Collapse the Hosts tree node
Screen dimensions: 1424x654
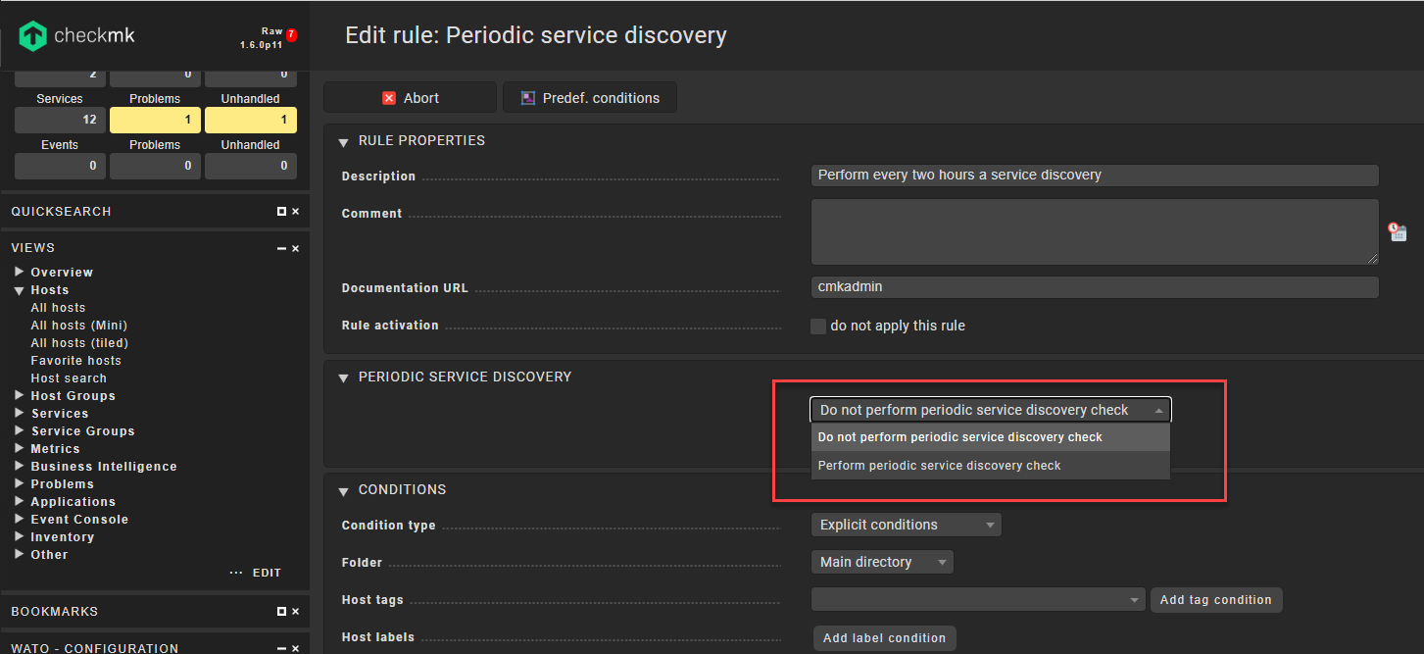19,290
